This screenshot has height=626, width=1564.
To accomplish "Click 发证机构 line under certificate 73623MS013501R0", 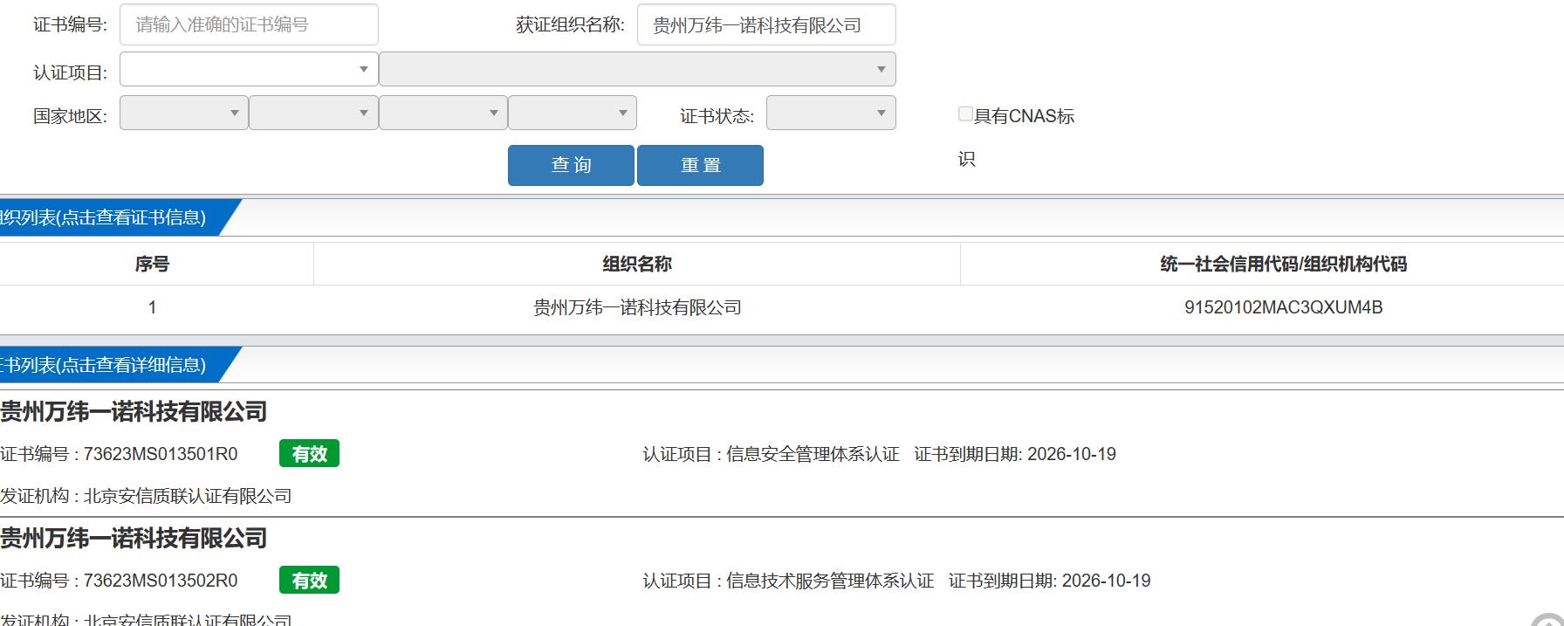I will 146,496.
